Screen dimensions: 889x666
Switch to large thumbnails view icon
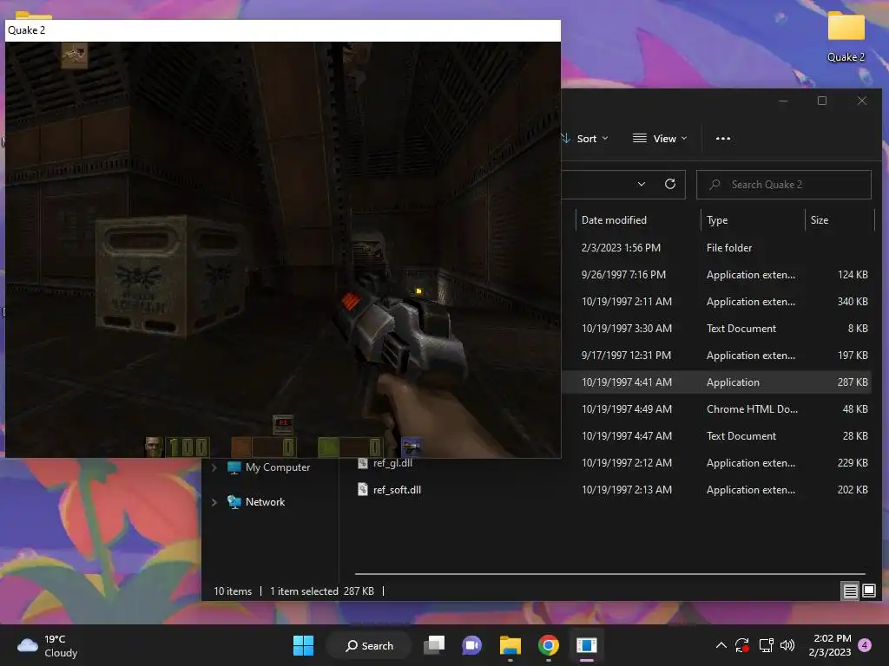(x=868, y=591)
